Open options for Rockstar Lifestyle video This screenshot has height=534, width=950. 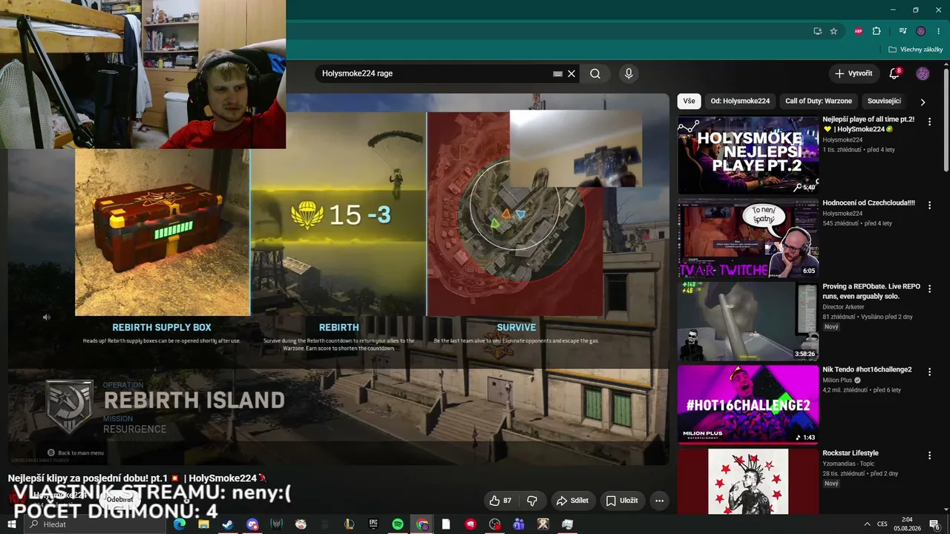pyautogui.click(x=929, y=455)
